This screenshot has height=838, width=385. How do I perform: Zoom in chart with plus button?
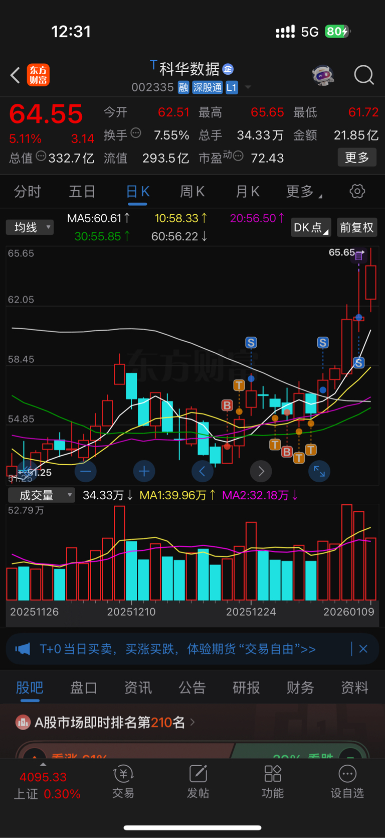[144, 471]
